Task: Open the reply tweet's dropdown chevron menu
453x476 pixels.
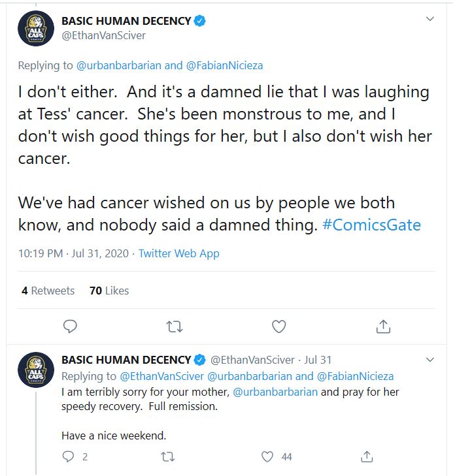Action: tap(430, 360)
